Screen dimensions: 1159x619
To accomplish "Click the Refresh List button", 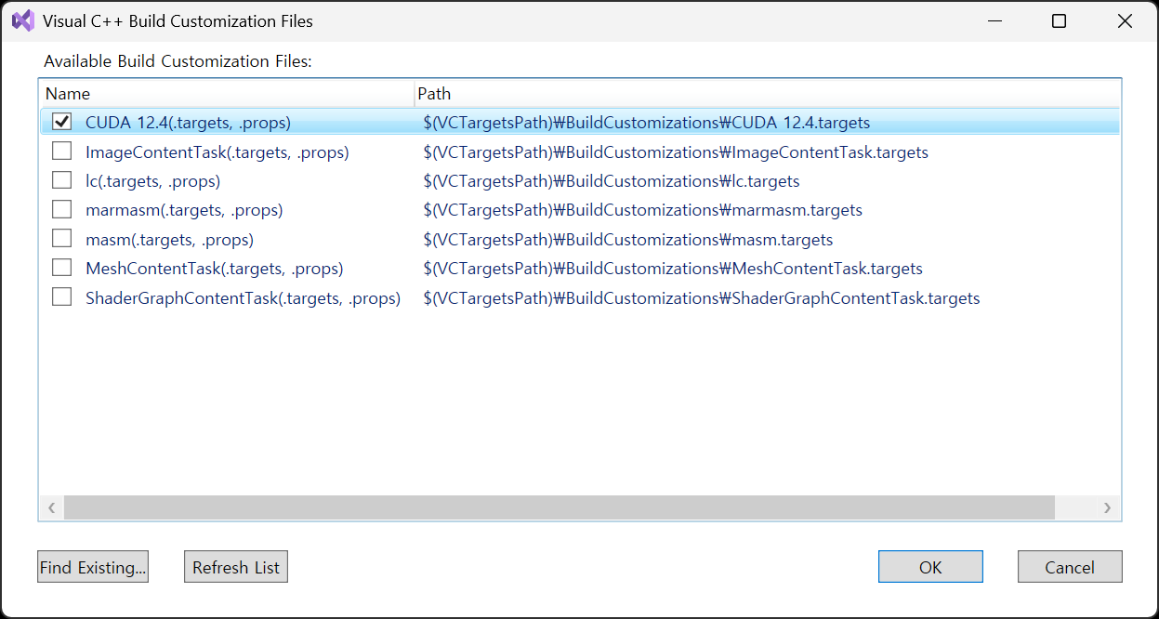I will [x=236, y=567].
